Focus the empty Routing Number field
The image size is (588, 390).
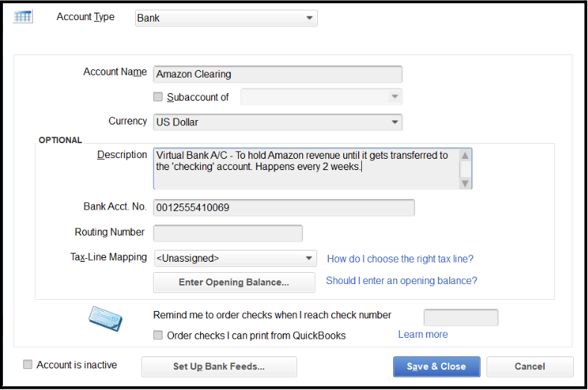click(228, 233)
